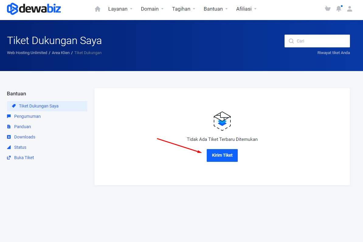Open the shopping basket icon
This screenshot has width=363, height=242.
327,9
